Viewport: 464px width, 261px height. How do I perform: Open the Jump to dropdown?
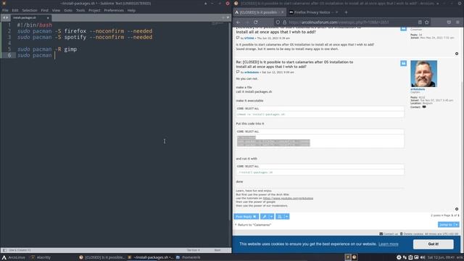coord(448,225)
